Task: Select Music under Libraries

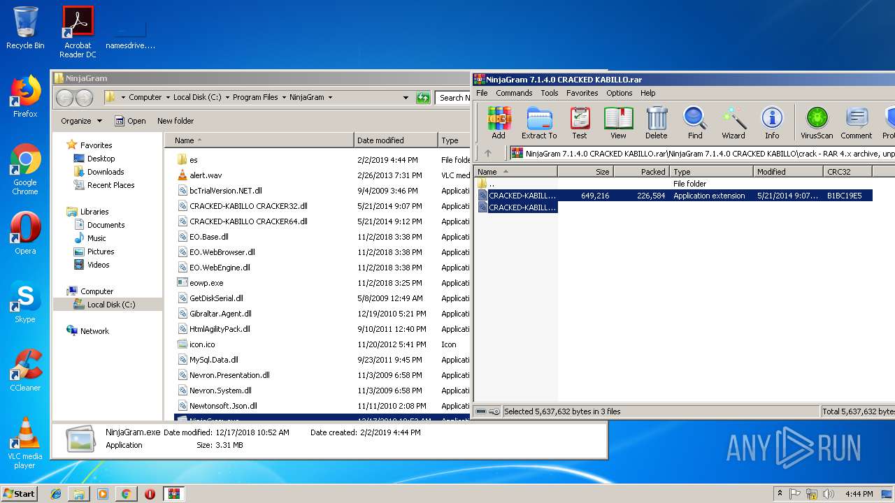Action: click(x=96, y=238)
